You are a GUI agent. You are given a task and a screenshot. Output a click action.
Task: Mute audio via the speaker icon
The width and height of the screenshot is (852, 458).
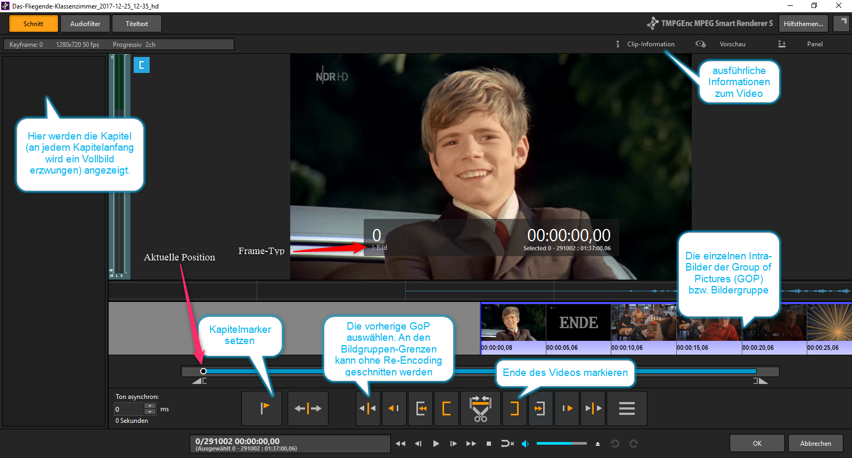525,444
